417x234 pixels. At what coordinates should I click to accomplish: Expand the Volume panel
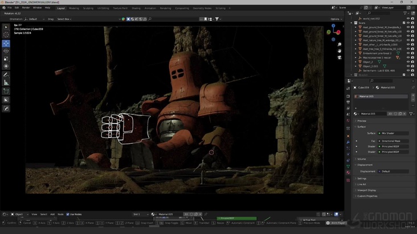pyautogui.click(x=361, y=159)
